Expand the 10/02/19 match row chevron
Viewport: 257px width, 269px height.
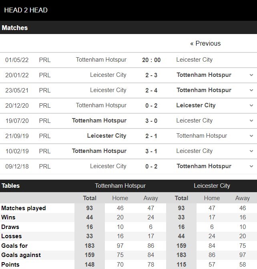(251, 151)
